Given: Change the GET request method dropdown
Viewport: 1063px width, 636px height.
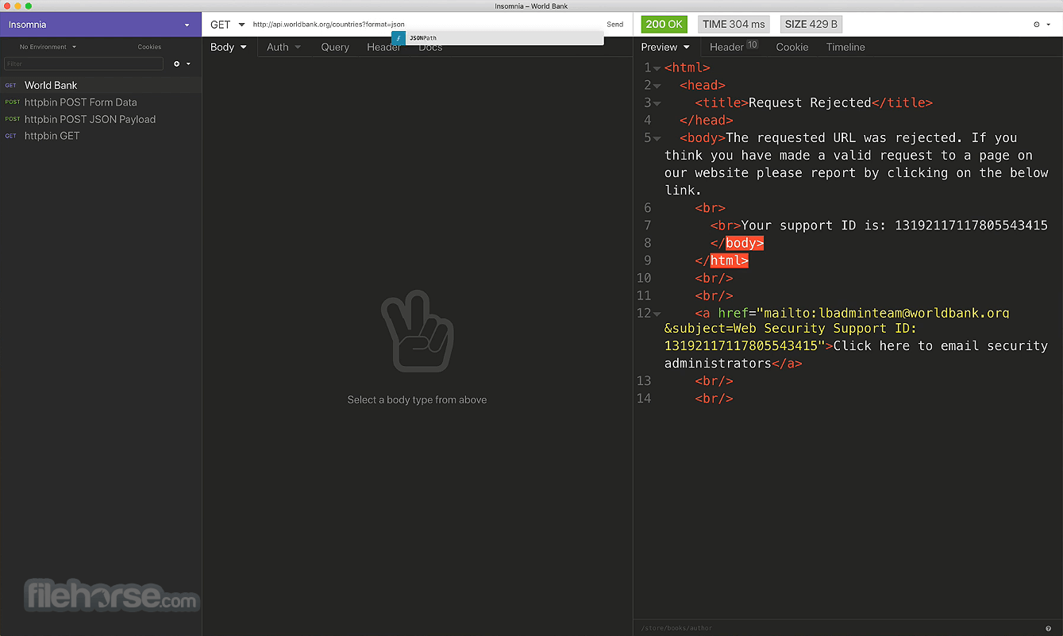Looking at the screenshot, I should 228,25.
